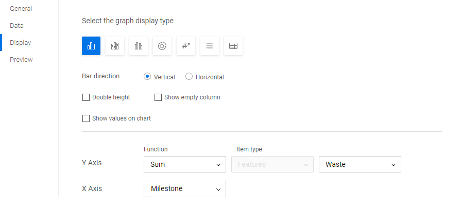Click the disabled Features item type dropdown

pos(272,164)
